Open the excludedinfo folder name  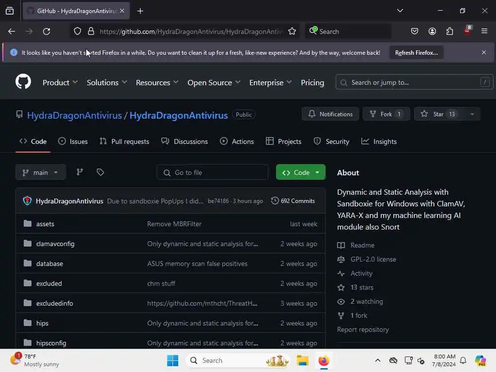pyautogui.click(x=54, y=303)
